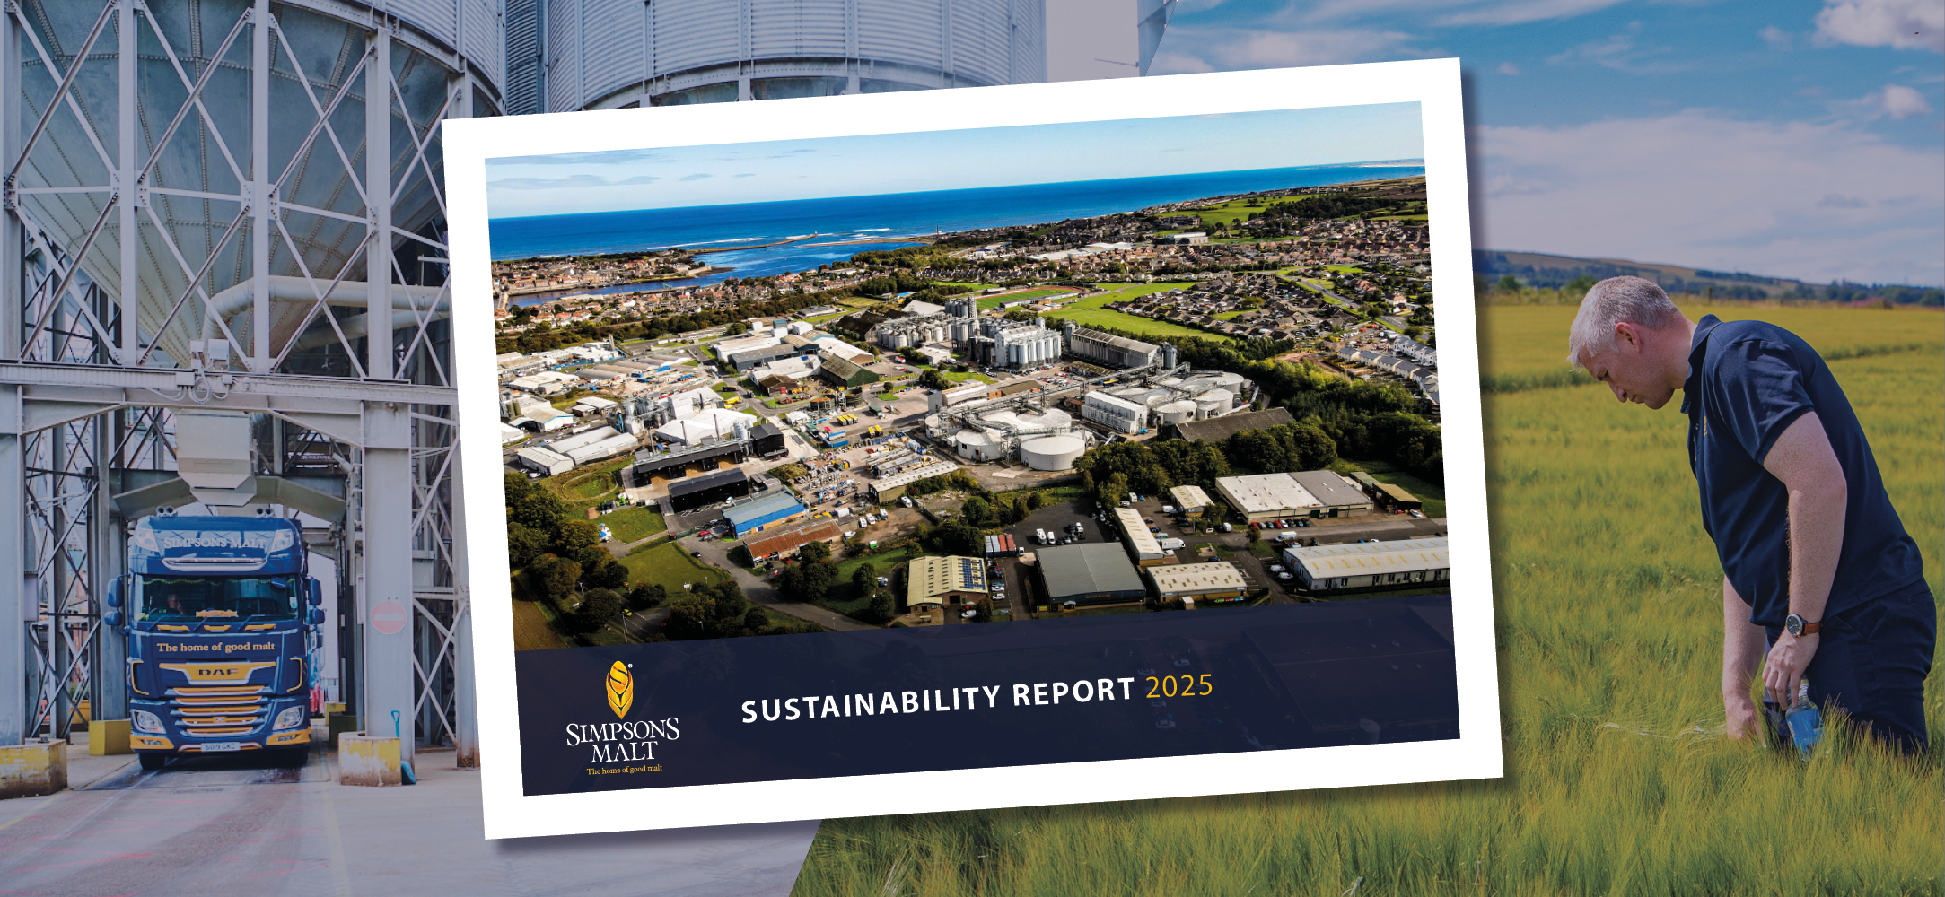1945x897 pixels.
Task: Click the gold 2025 year text
Action: coord(1179,687)
